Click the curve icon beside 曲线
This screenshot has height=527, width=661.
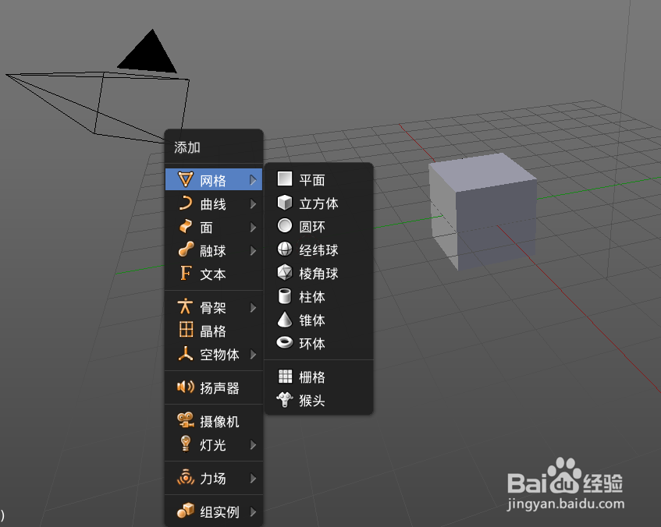[186, 203]
